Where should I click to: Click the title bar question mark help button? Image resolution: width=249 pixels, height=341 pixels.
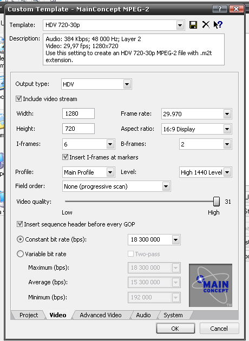220,9
